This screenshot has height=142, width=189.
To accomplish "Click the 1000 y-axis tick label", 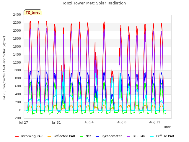I will pyautogui.click(x=17, y=70).
